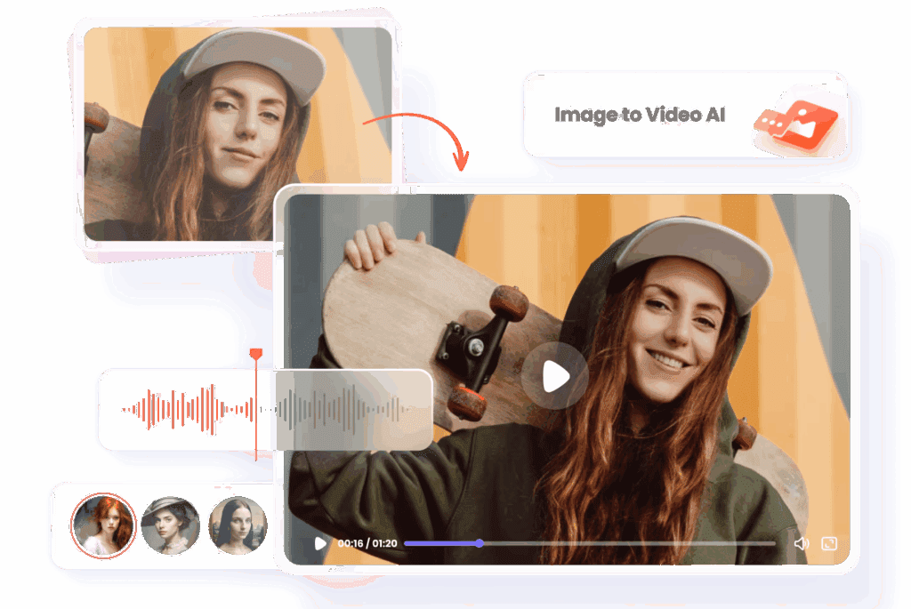Click the 00:16 / 01:20 time display

click(x=367, y=543)
